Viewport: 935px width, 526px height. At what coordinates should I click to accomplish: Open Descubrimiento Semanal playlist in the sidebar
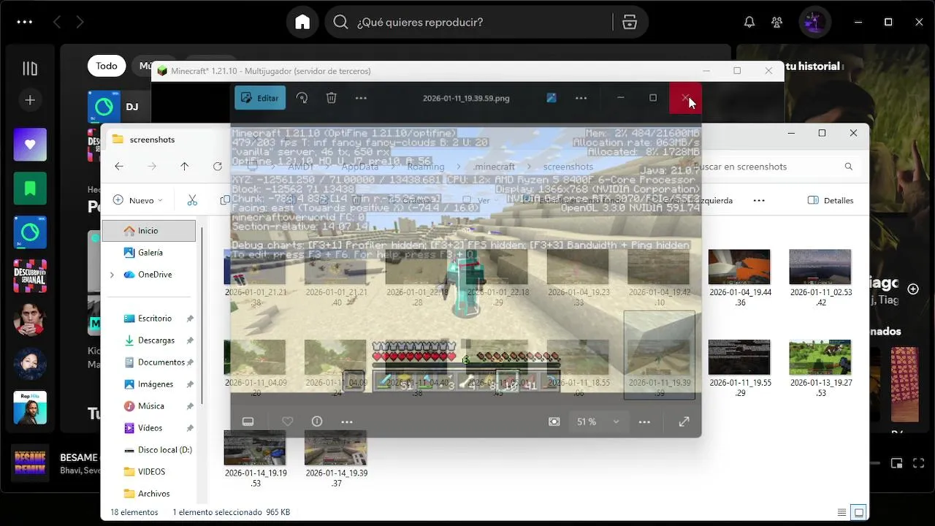pyautogui.click(x=30, y=276)
